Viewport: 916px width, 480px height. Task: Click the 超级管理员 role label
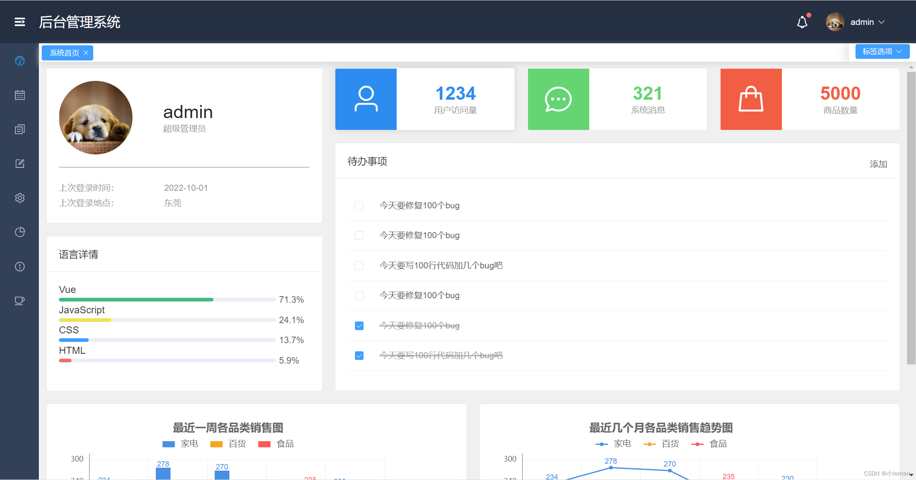(x=184, y=129)
